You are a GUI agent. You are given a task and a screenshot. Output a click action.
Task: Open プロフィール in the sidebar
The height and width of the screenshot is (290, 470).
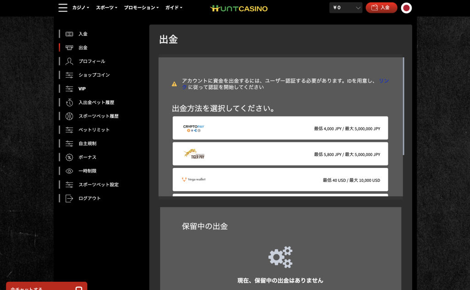point(92,61)
